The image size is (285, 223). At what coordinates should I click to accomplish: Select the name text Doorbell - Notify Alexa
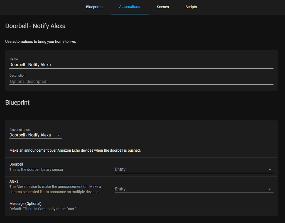[30, 64]
